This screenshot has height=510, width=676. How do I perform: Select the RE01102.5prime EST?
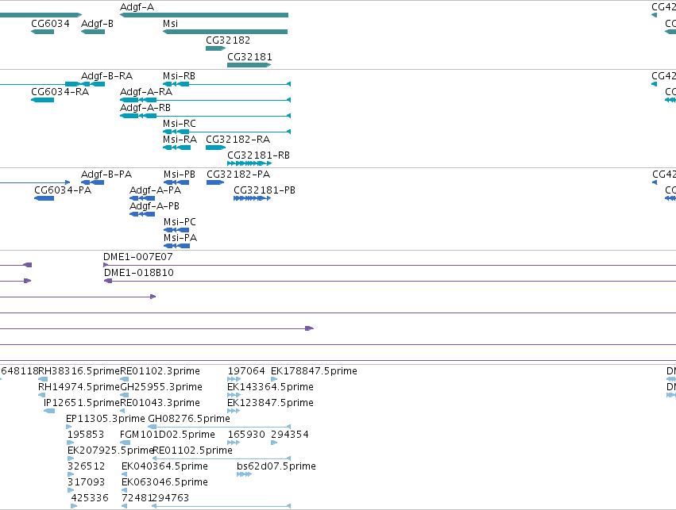coord(222,459)
